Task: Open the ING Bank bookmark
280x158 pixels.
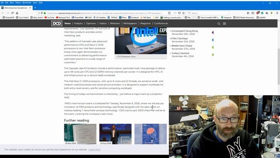Action: (146, 18)
